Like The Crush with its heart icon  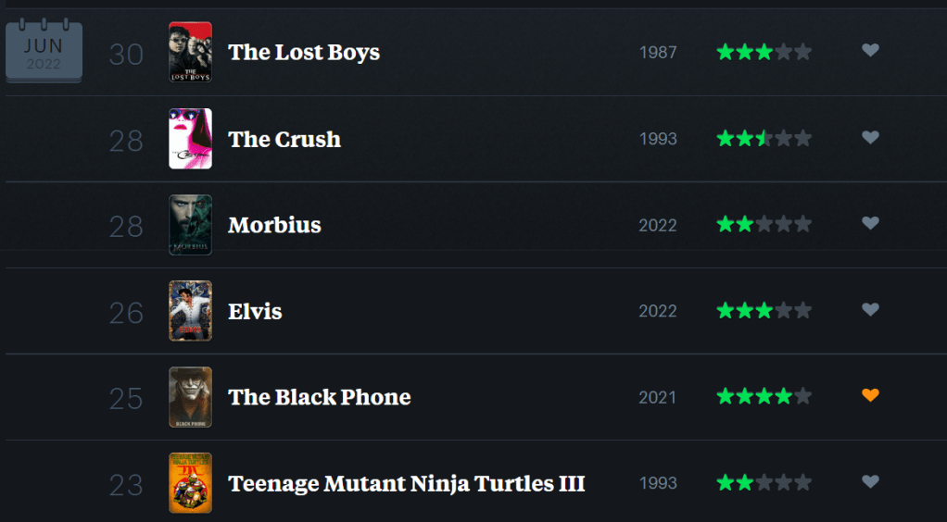click(x=870, y=137)
